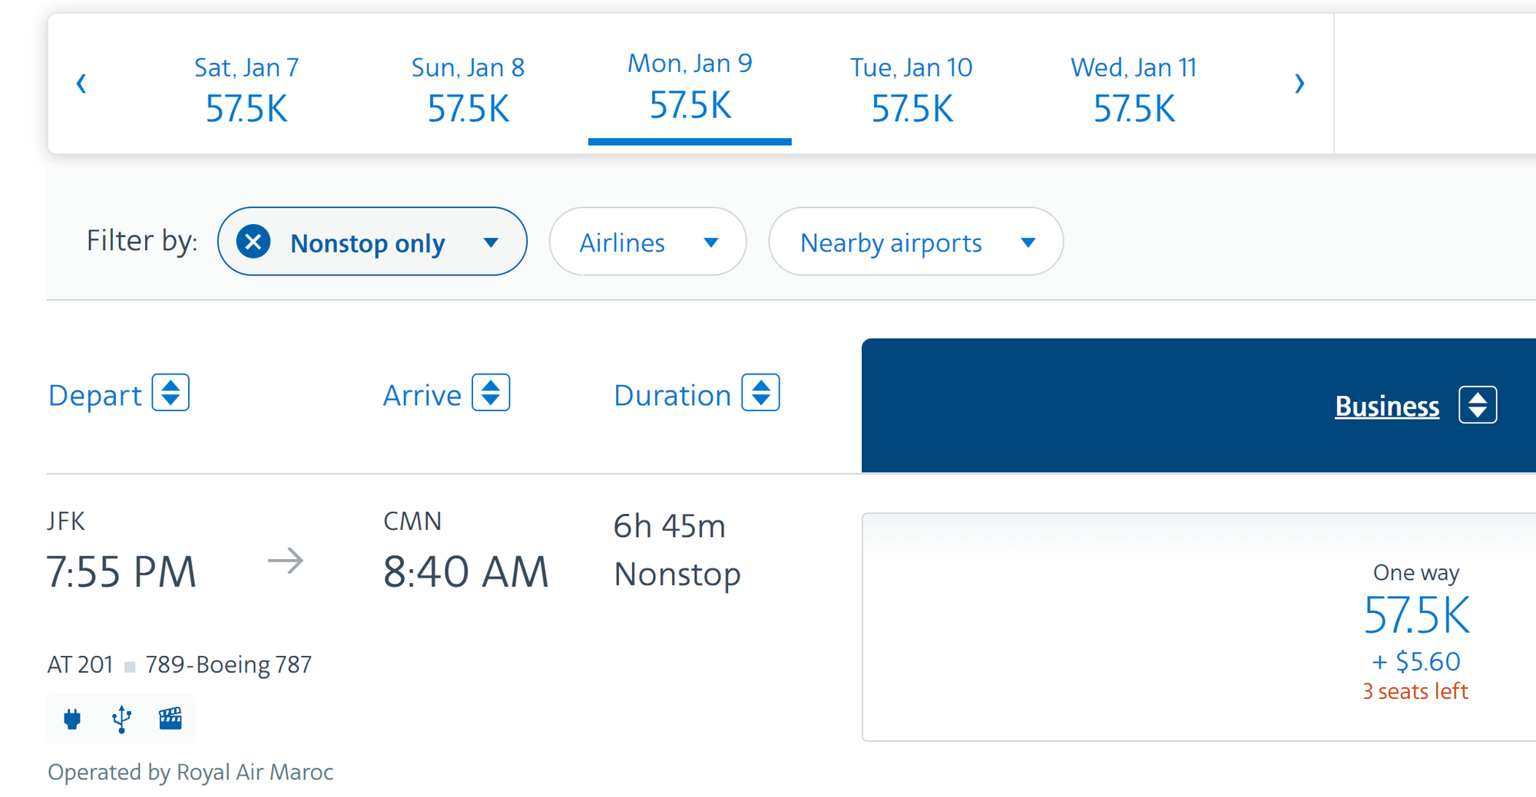Click the in-flight entertainment clapperboard icon
The height and width of the screenshot is (797, 1536).
tap(170, 719)
